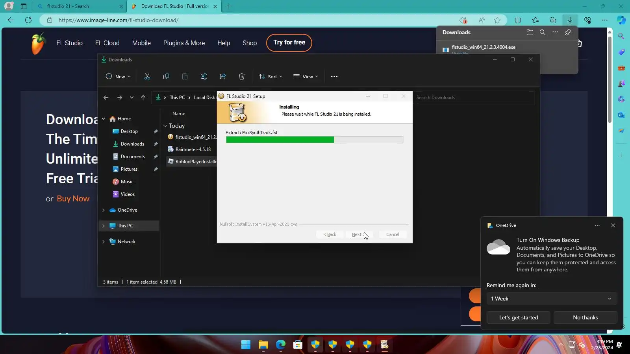Select the flstudio_win64 installer file in list
This screenshot has height=354, width=630.
[x=192, y=137]
